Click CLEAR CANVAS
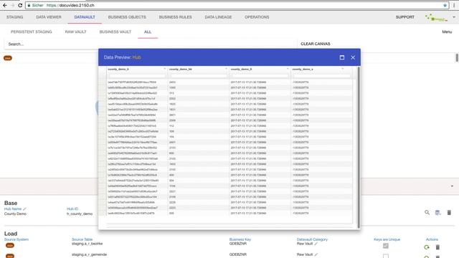The height and width of the screenshot is (258, 459). tap(316, 44)
